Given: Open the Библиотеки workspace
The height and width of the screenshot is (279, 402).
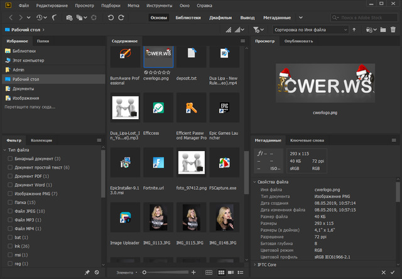Looking at the screenshot, I should click(188, 18).
